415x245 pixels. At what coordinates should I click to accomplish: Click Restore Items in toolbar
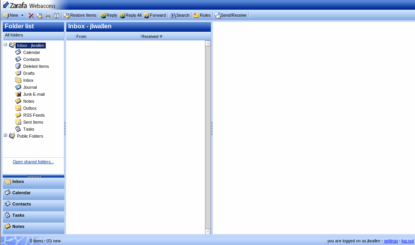coord(80,16)
